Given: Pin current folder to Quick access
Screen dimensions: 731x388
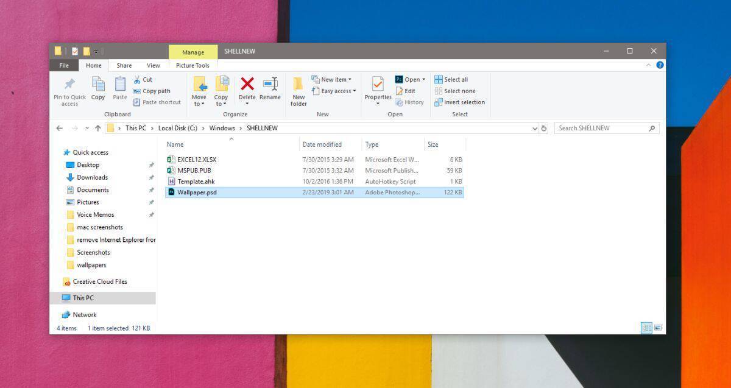Looking at the screenshot, I should (69, 90).
